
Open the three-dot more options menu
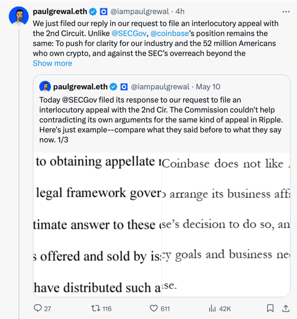point(286,12)
